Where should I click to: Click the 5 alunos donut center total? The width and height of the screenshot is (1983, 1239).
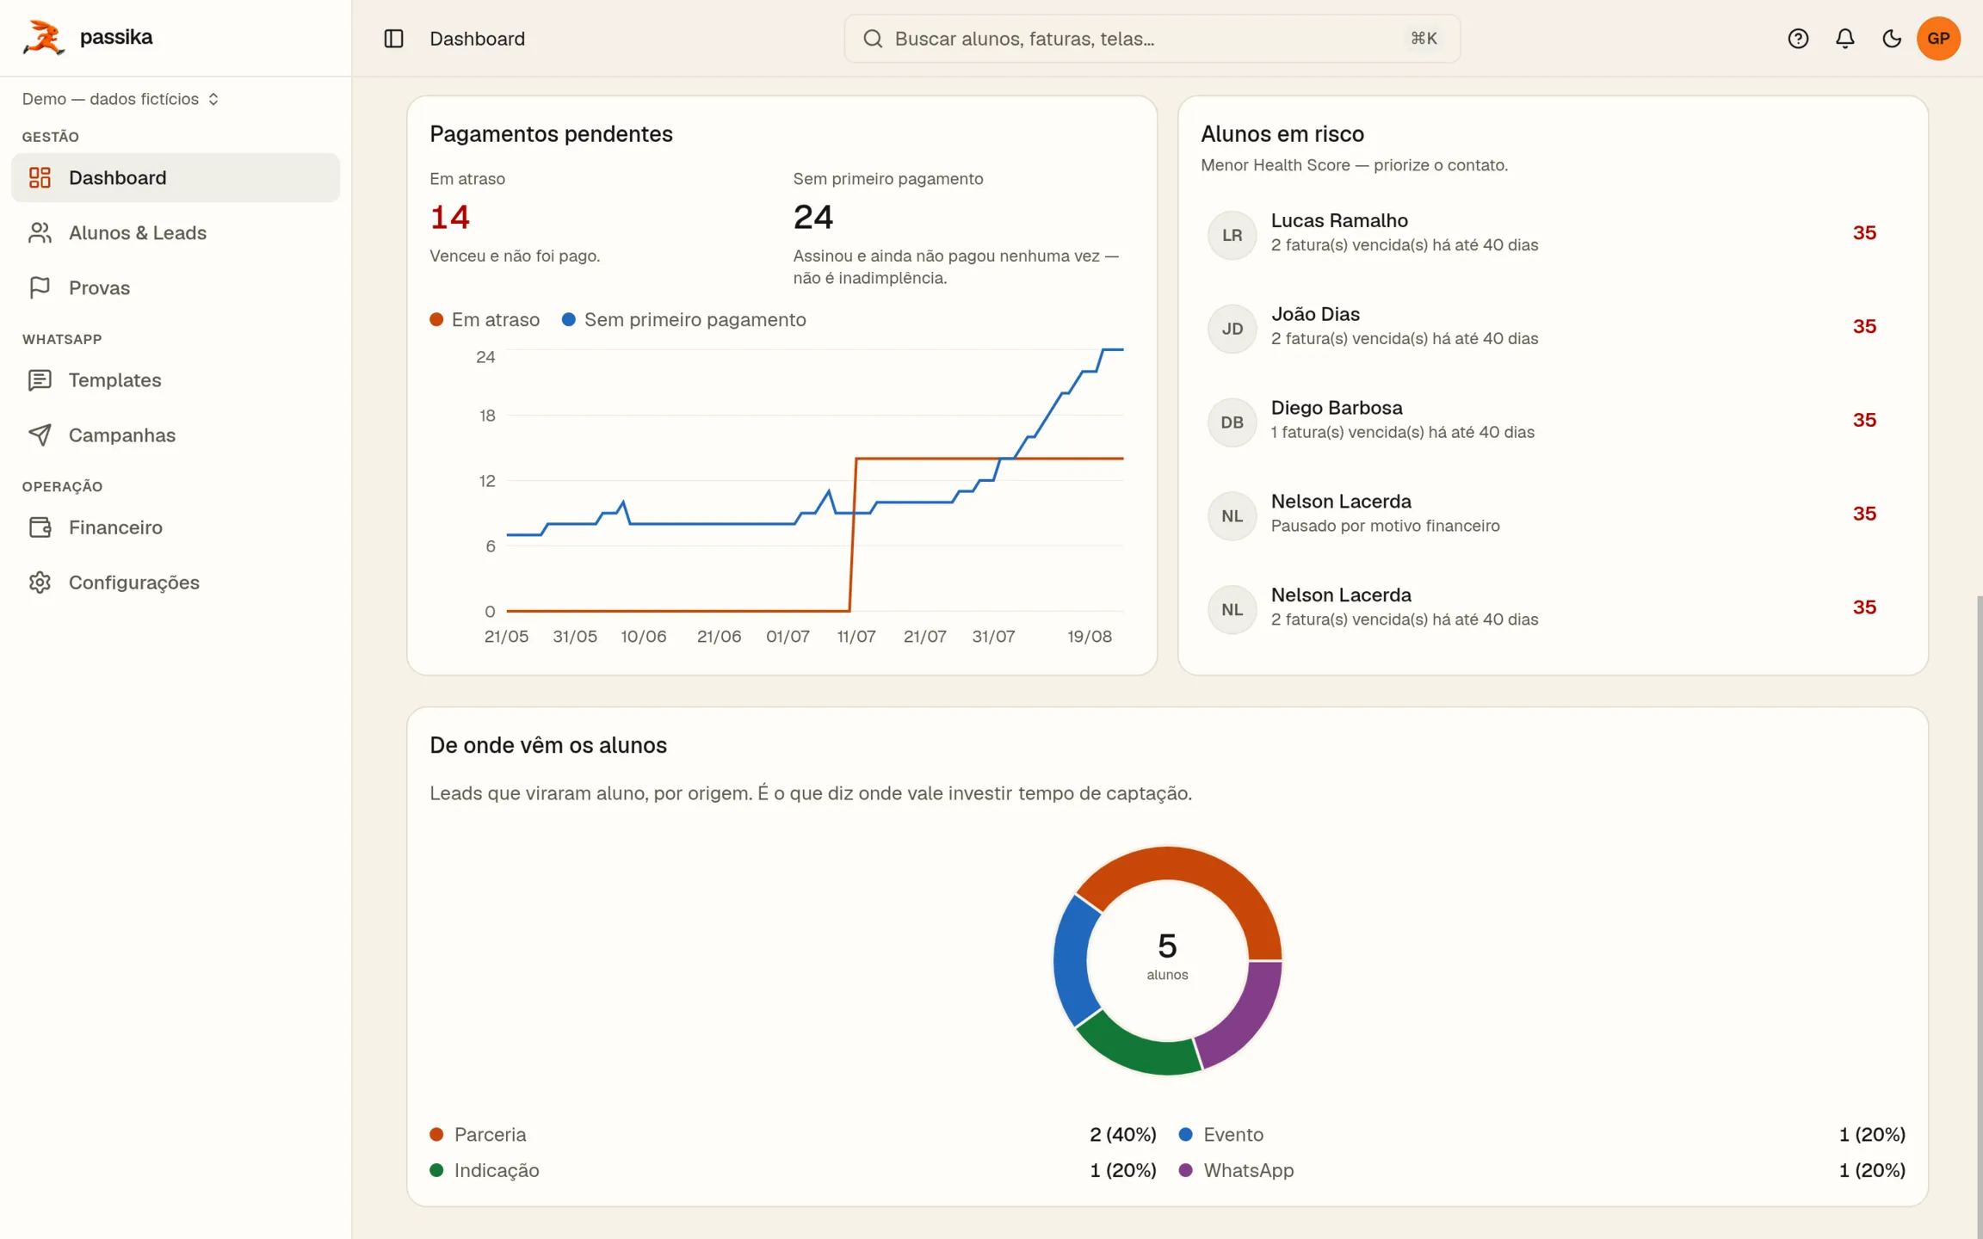(x=1167, y=956)
